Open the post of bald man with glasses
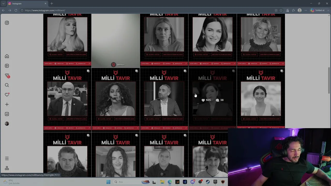Screen dimensions: 331x186 (67, 100)
